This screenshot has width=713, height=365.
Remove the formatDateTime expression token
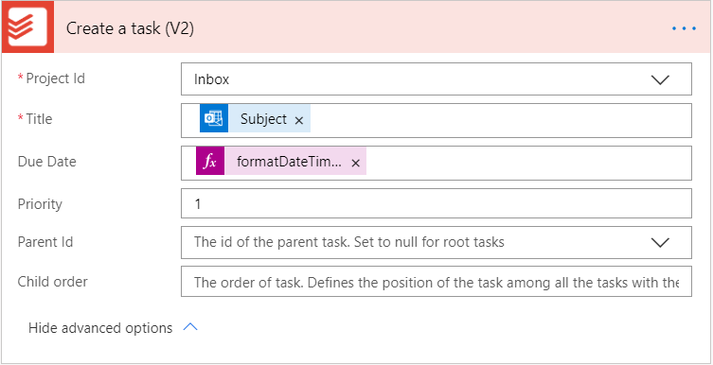pyautogui.click(x=356, y=163)
